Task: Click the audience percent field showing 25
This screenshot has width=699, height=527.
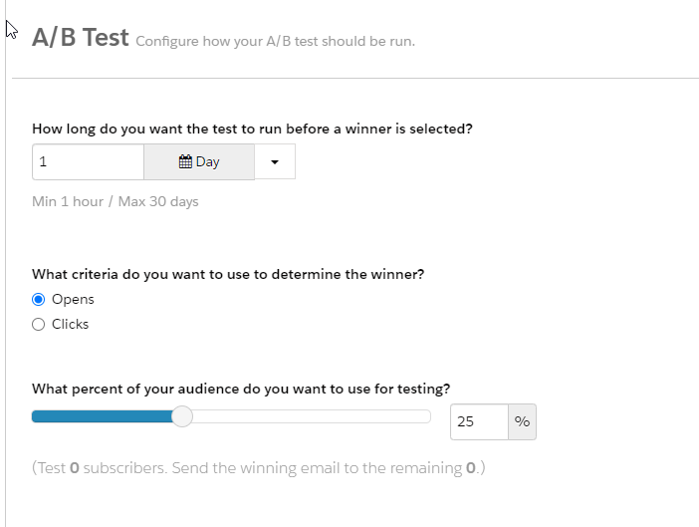Action: [479, 421]
